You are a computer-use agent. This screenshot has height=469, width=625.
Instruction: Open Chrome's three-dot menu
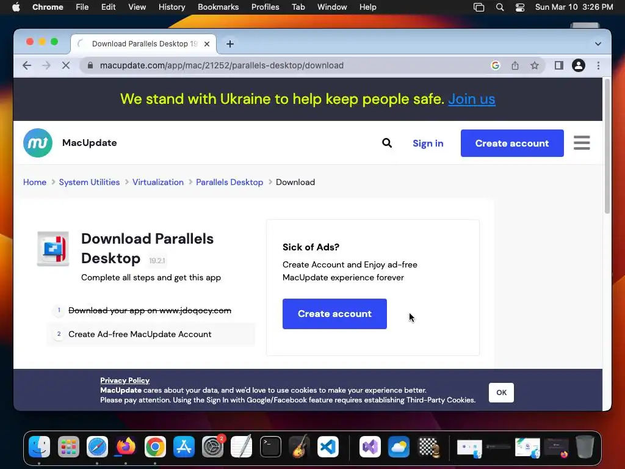[x=598, y=65]
